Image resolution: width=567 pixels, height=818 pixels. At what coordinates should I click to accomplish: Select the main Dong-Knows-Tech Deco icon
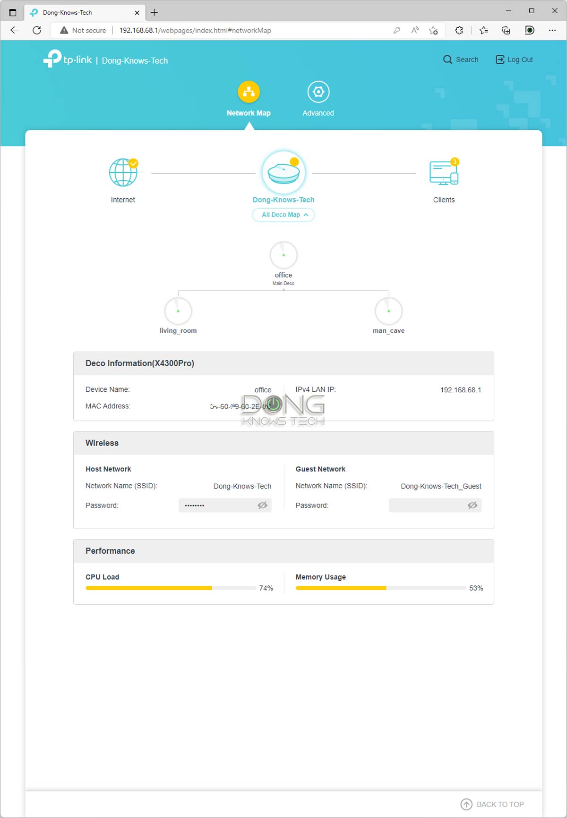click(283, 172)
